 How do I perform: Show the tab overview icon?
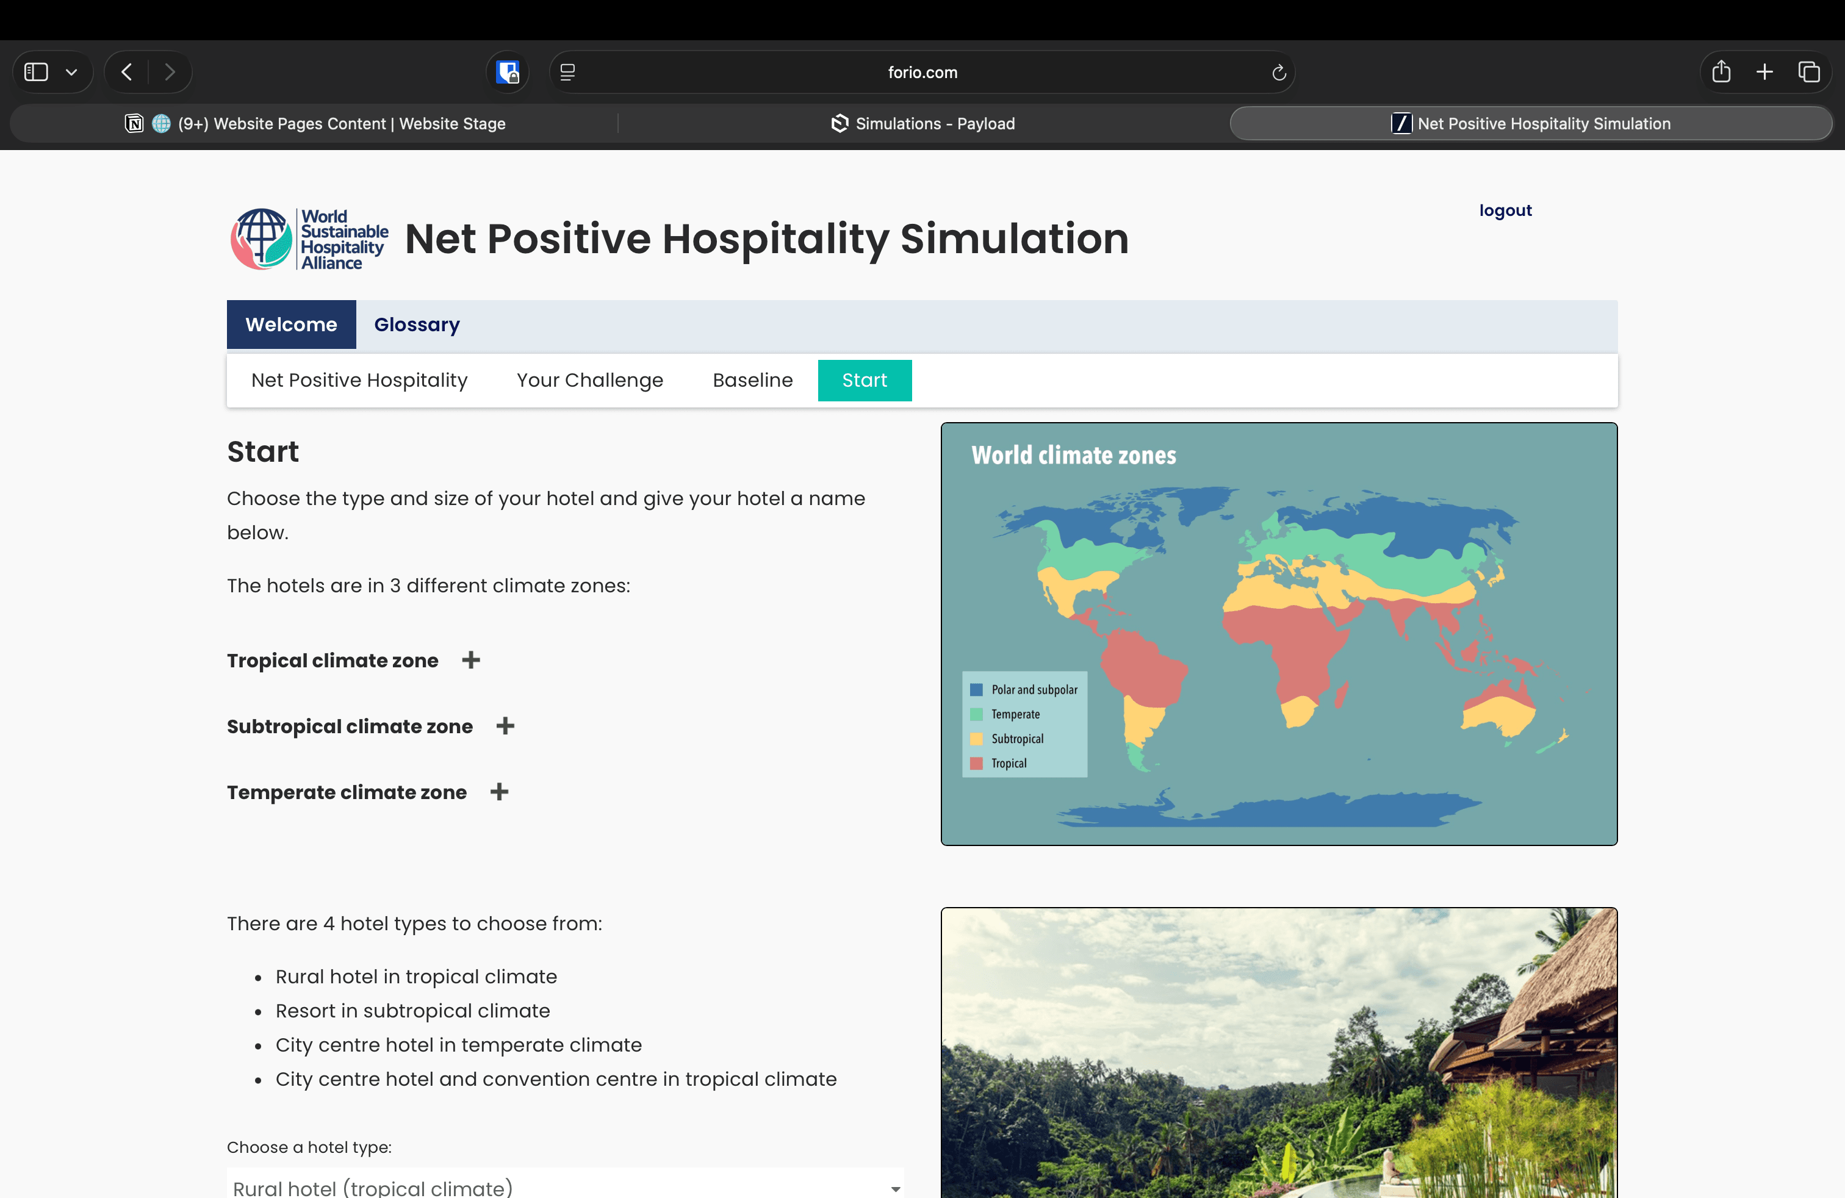1808,72
